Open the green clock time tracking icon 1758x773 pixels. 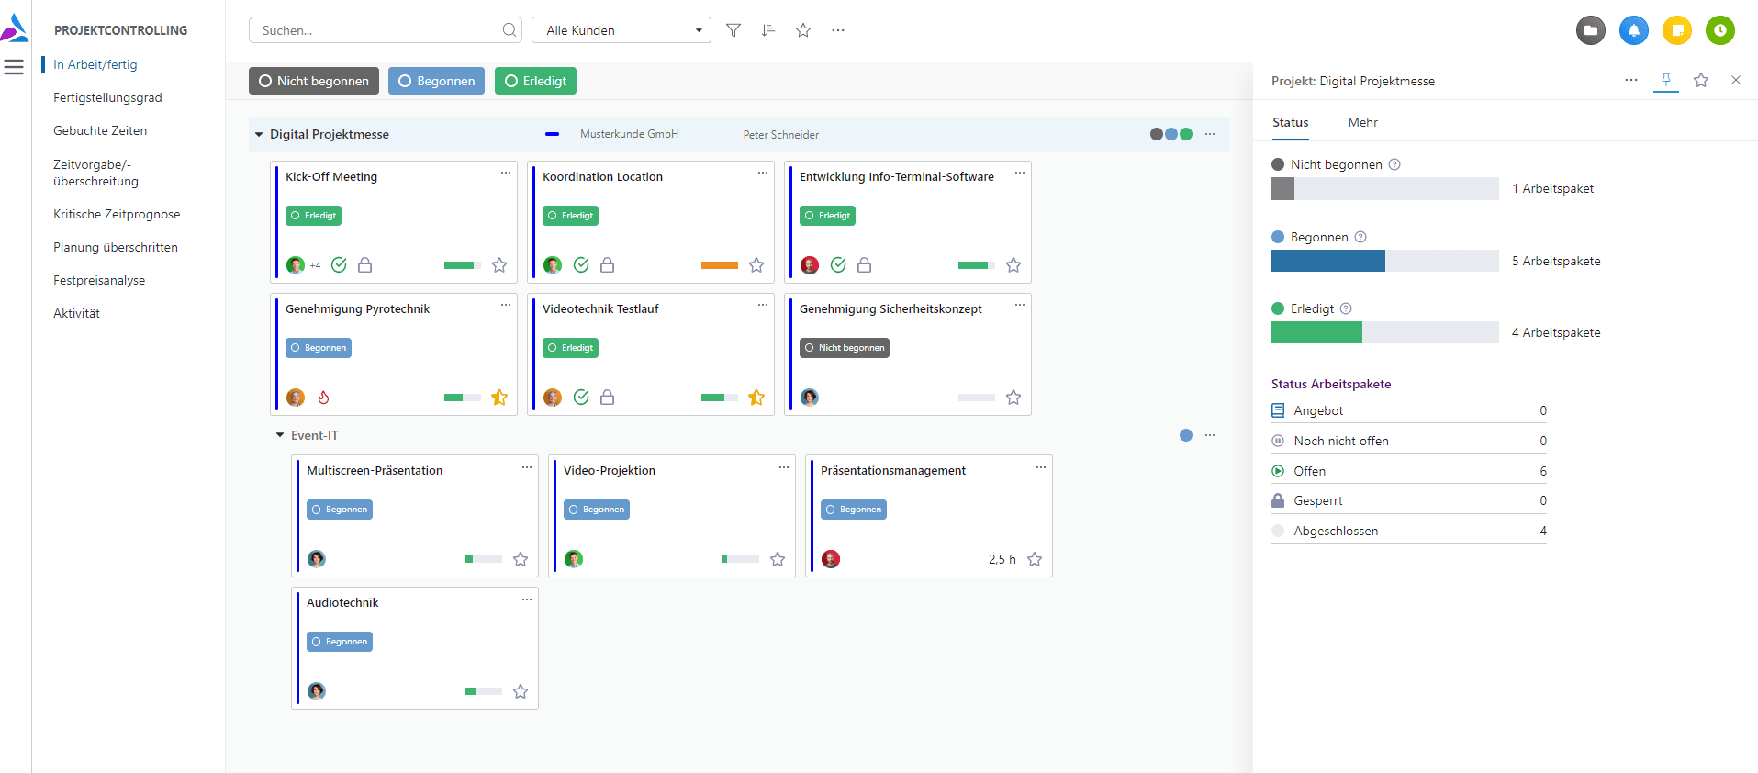[x=1719, y=30]
